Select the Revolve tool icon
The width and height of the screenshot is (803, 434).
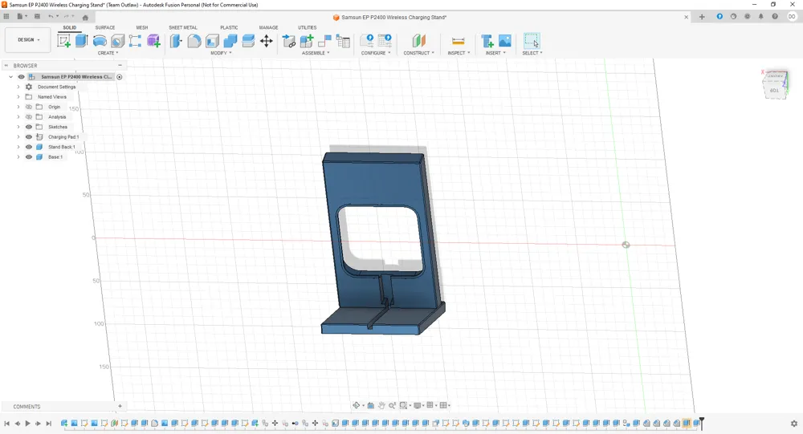coord(100,41)
